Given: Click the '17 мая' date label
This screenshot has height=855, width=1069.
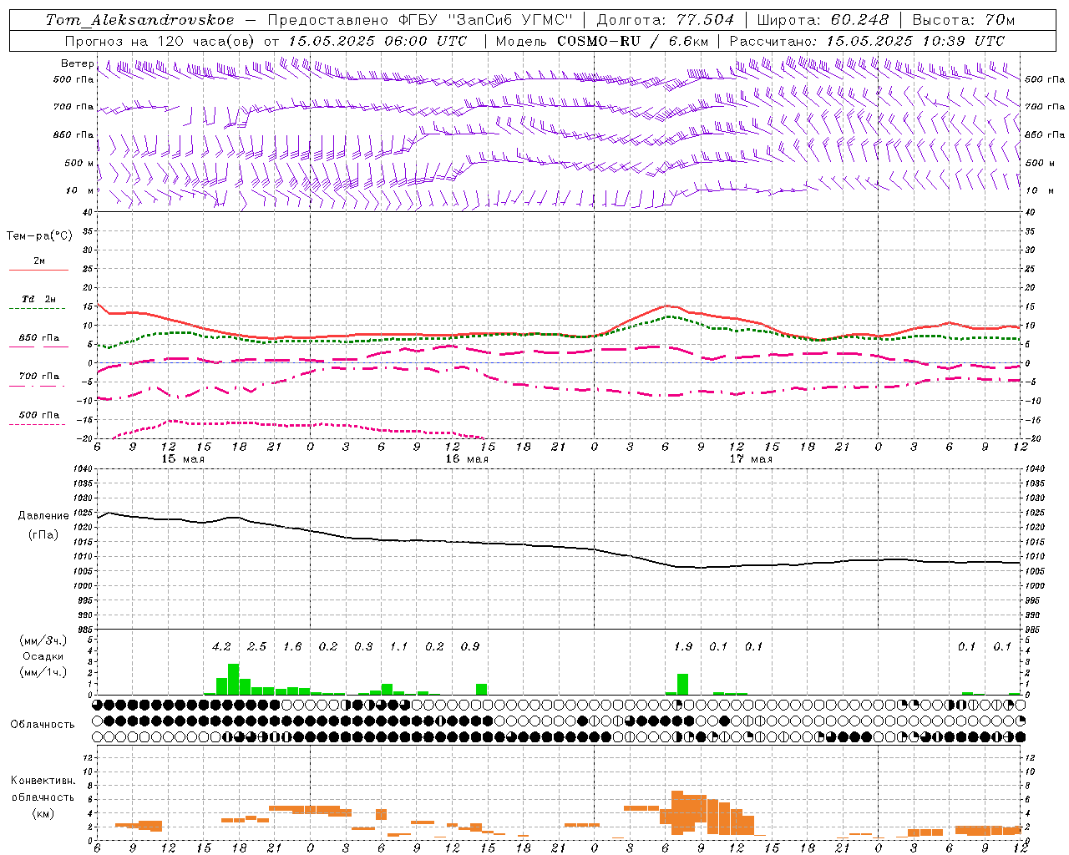Looking at the screenshot, I should [x=751, y=459].
